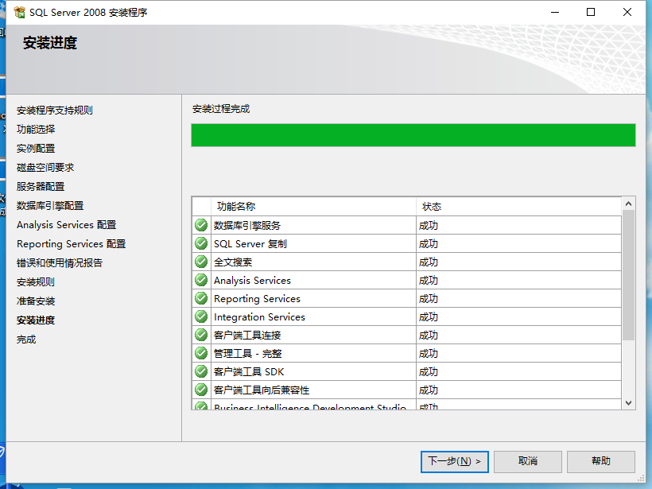Click 客户端工具连接 feature name cell
This screenshot has width=652, height=489.
(313, 336)
